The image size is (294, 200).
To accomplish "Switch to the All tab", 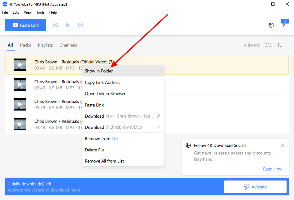I will [10, 45].
